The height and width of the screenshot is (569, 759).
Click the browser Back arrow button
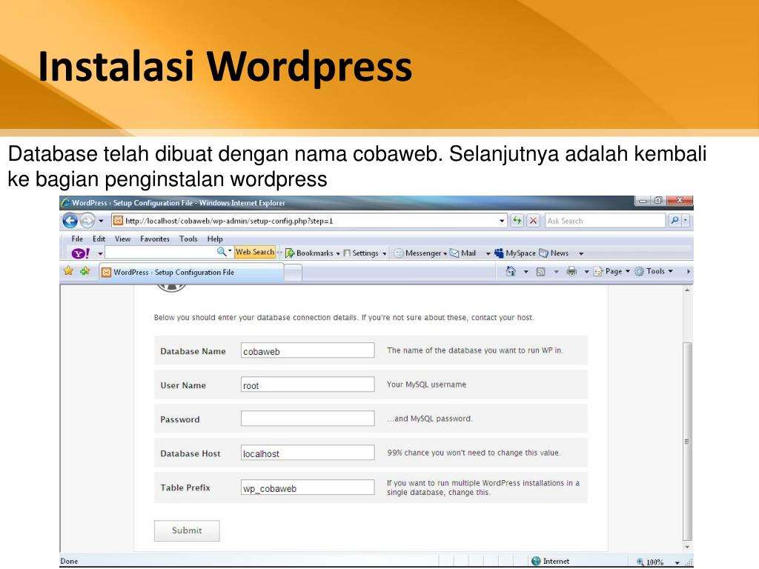coord(70,221)
